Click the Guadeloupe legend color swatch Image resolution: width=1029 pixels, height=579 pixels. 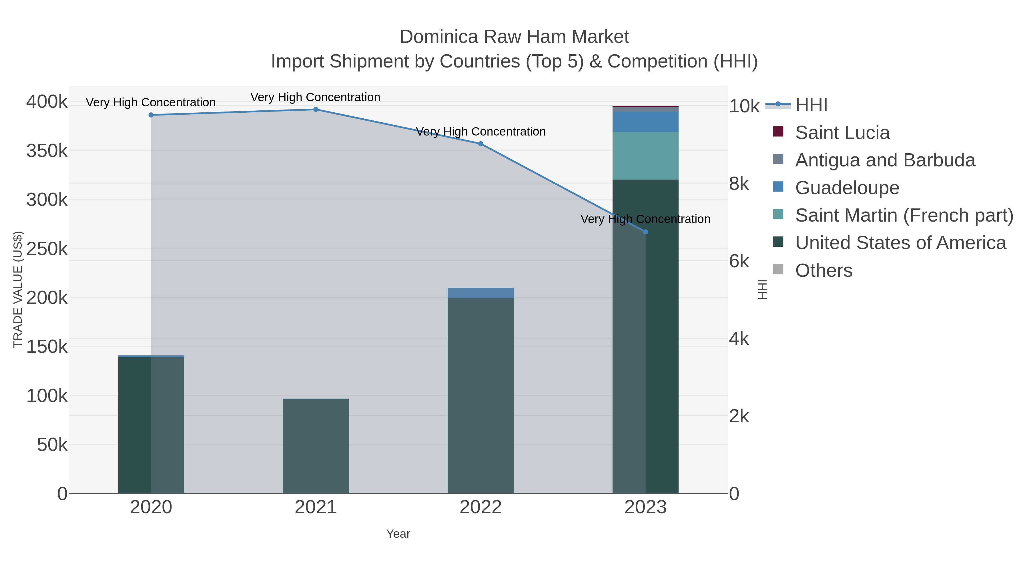pyautogui.click(x=778, y=187)
